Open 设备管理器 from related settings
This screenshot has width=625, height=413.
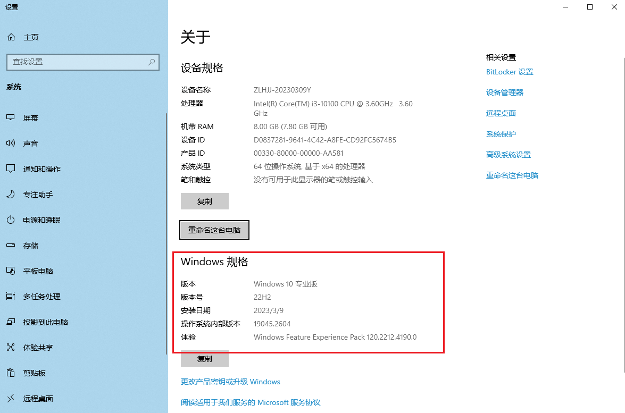click(504, 92)
